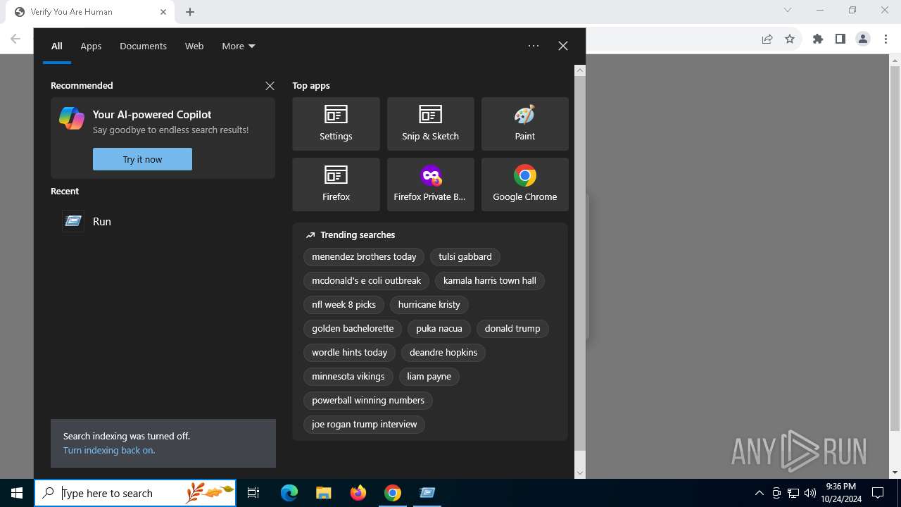Open the notification center icon
Image resolution: width=901 pixels, height=507 pixels.
pos(878,493)
